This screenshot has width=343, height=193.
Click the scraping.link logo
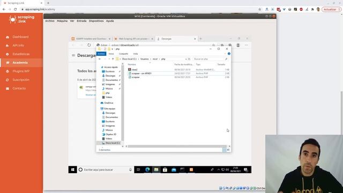point(21,19)
